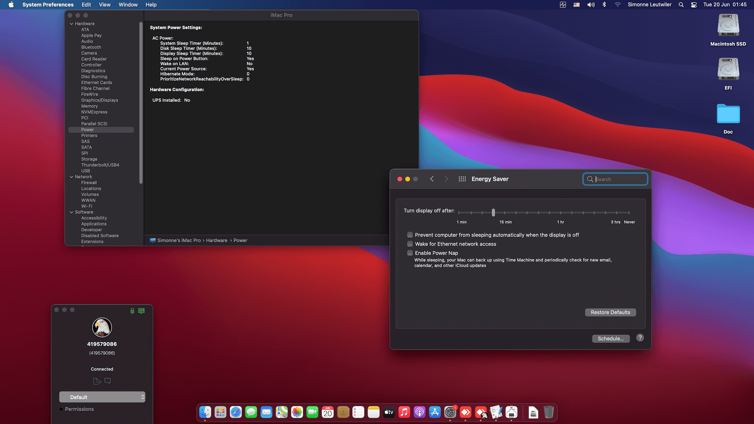Click the eagle profile avatar
754x424 pixels.
pyautogui.click(x=102, y=327)
